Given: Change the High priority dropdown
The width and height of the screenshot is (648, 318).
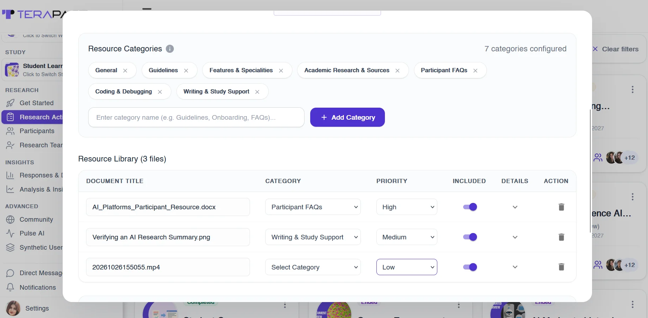Looking at the screenshot, I should [407, 207].
